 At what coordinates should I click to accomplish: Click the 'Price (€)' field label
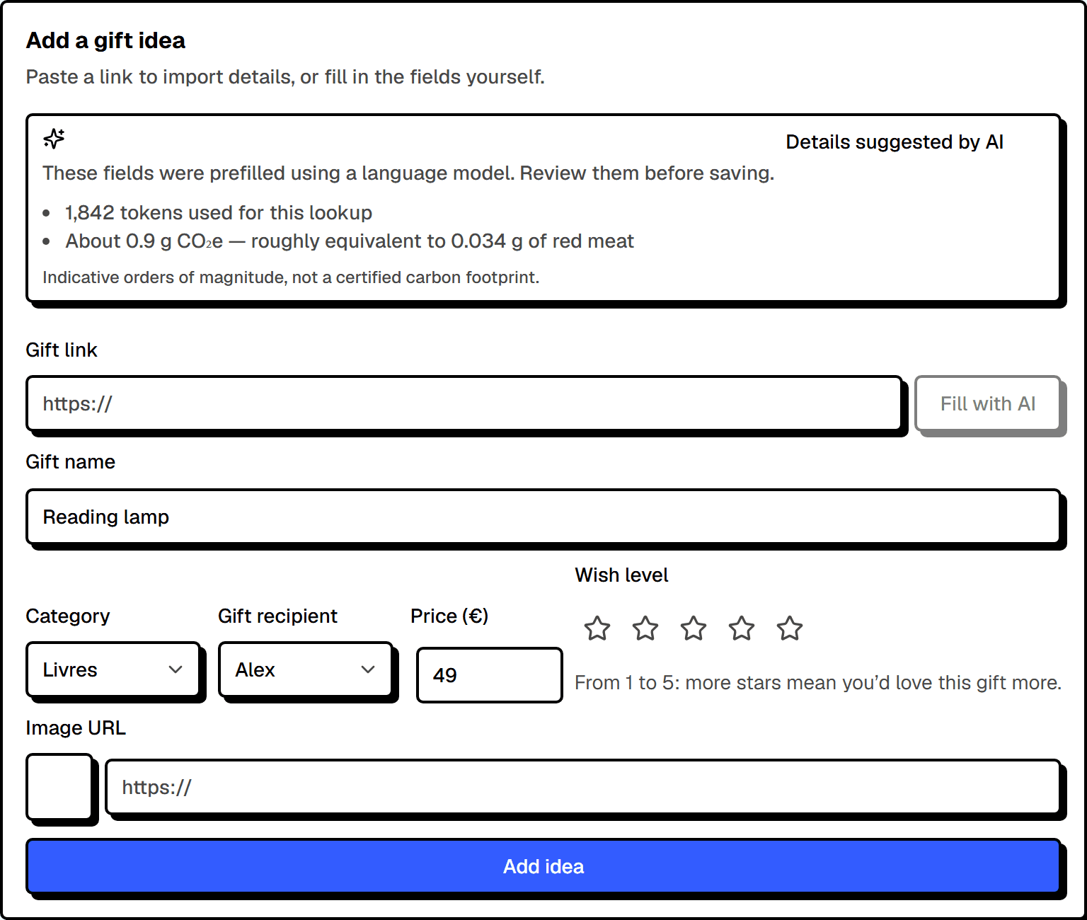[449, 616]
